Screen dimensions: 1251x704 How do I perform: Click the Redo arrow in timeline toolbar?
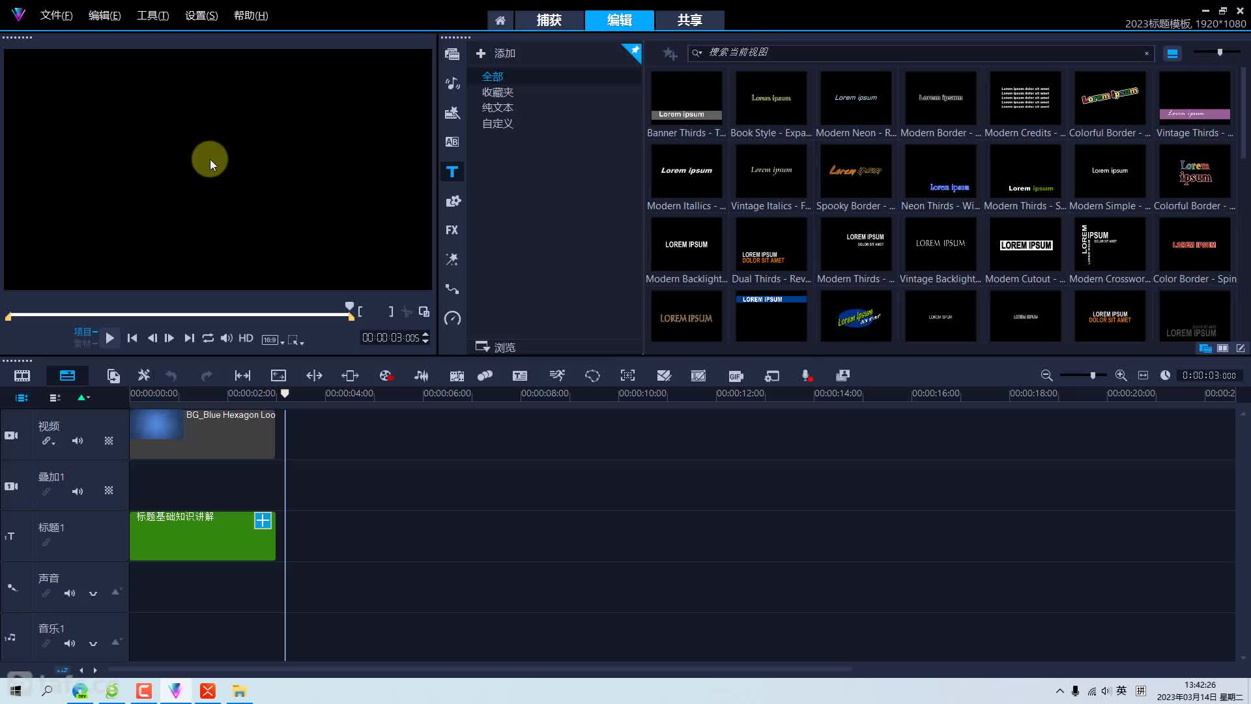point(207,375)
